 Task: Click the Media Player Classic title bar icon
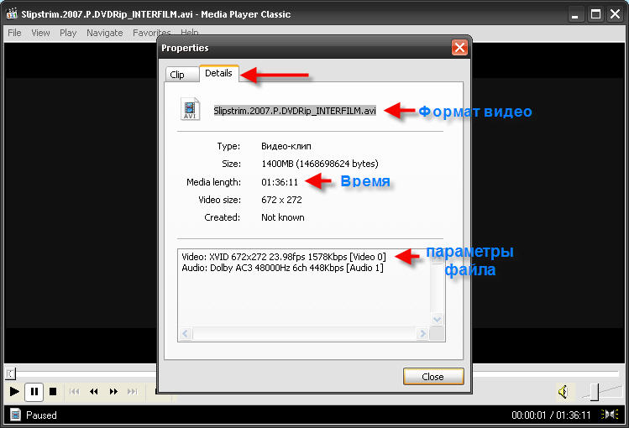tap(12, 14)
